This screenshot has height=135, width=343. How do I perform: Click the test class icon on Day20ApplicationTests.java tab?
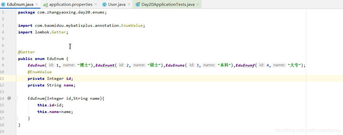[138, 5]
